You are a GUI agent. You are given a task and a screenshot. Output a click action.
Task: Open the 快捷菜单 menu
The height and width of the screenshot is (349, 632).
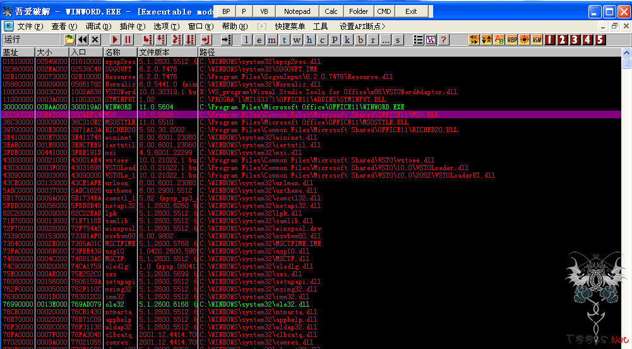pyautogui.click(x=290, y=27)
